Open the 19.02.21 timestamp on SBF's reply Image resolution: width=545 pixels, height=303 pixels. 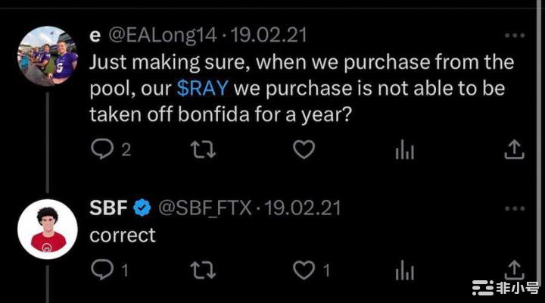pyautogui.click(x=300, y=208)
